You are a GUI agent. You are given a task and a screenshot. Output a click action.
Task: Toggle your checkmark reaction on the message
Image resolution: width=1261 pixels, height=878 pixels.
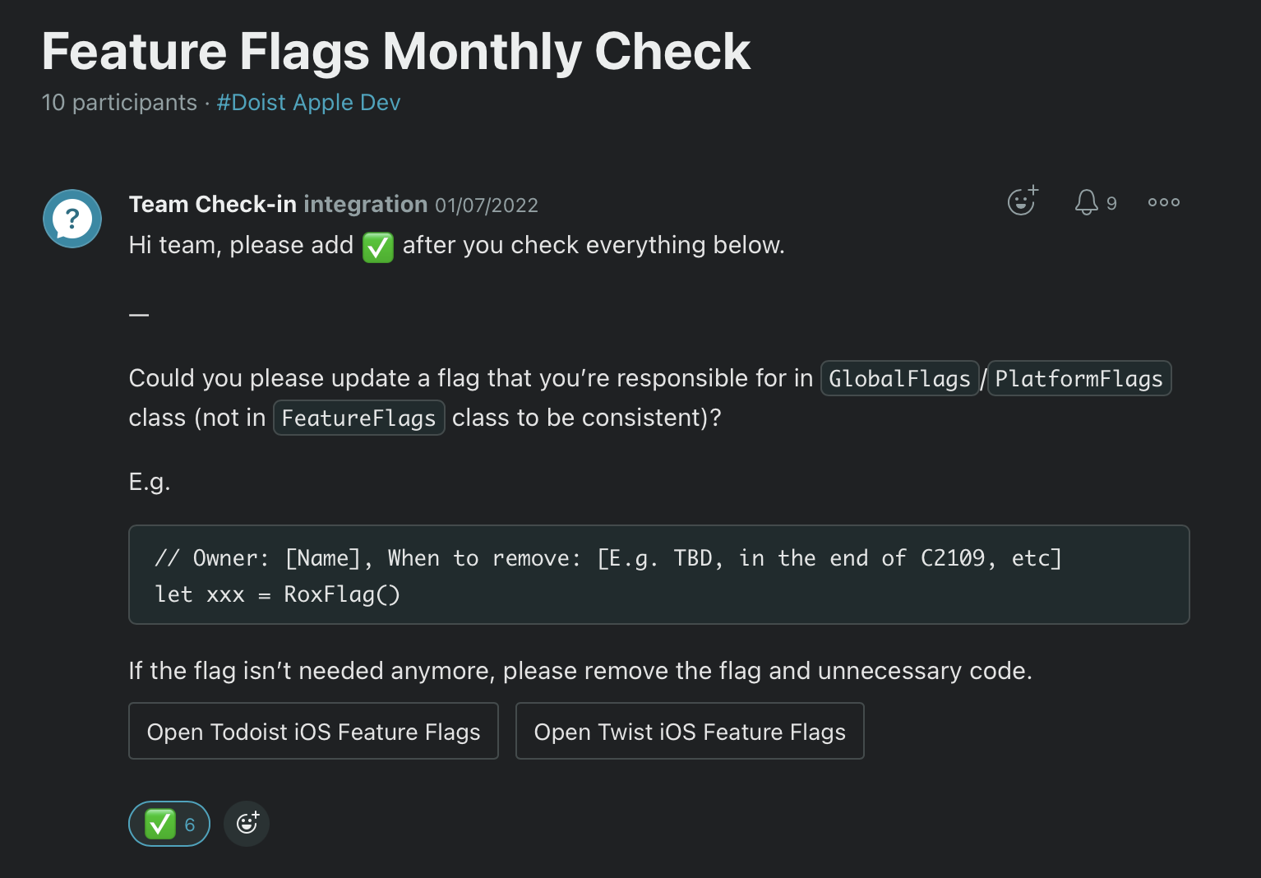pos(169,823)
